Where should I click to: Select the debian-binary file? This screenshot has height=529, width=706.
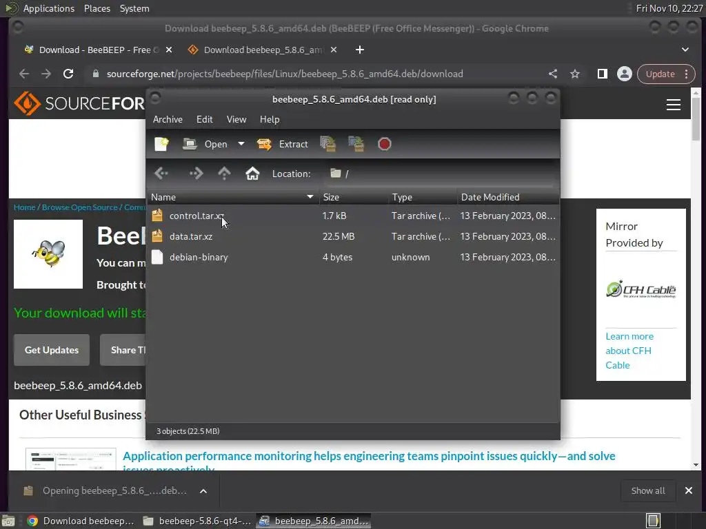[354, 258]
